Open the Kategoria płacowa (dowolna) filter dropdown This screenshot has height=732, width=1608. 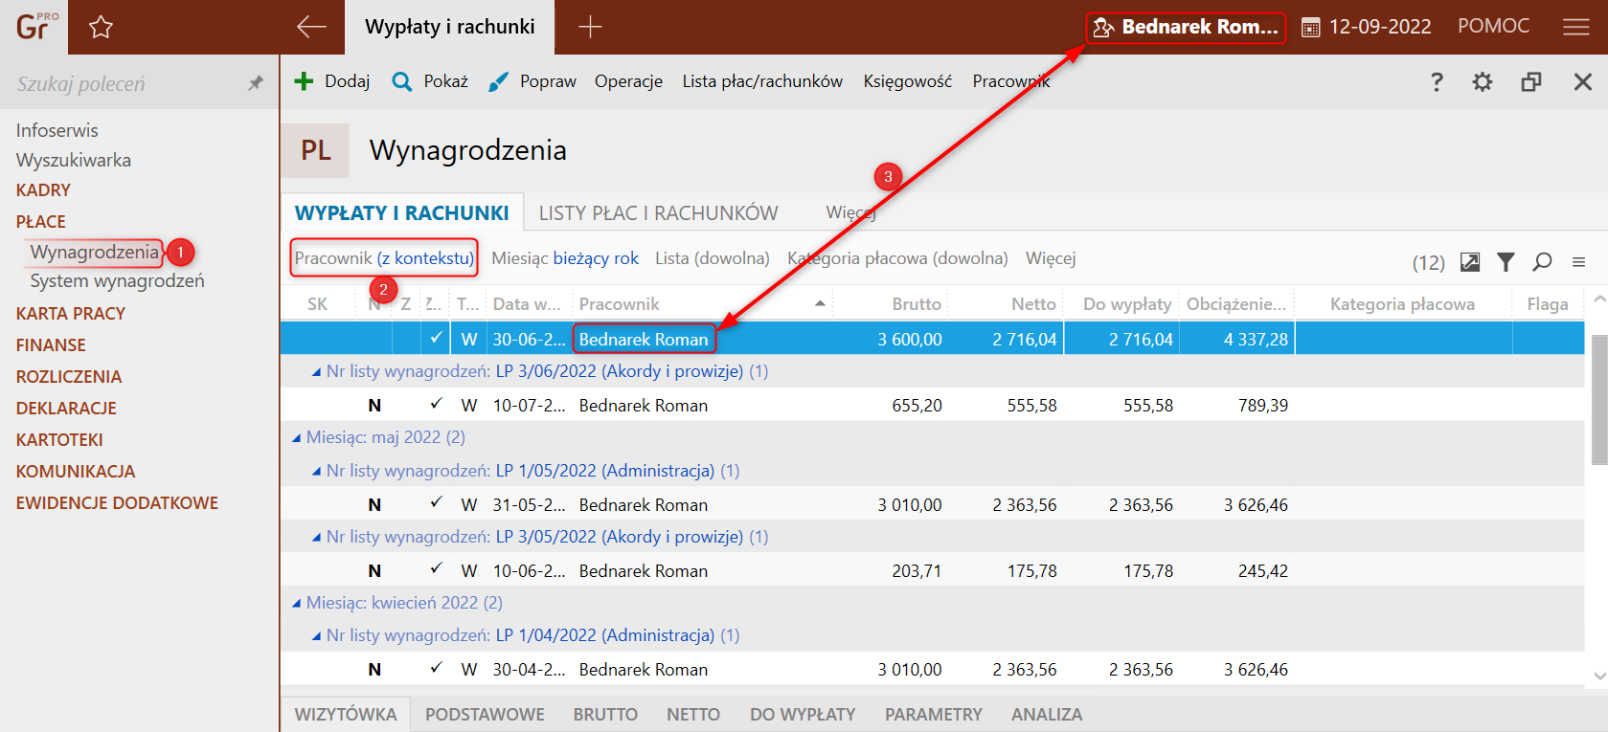pyautogui.click(x=897, y=258)
